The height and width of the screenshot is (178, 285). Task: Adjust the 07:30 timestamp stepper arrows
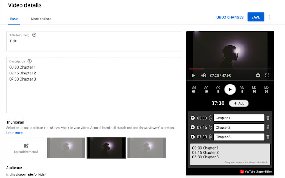tap(210, 137)
